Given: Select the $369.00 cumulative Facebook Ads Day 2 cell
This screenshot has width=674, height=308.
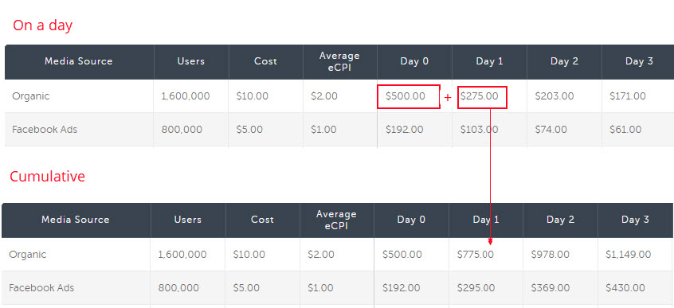Looking at the screenshot, I should click(551, 288).
